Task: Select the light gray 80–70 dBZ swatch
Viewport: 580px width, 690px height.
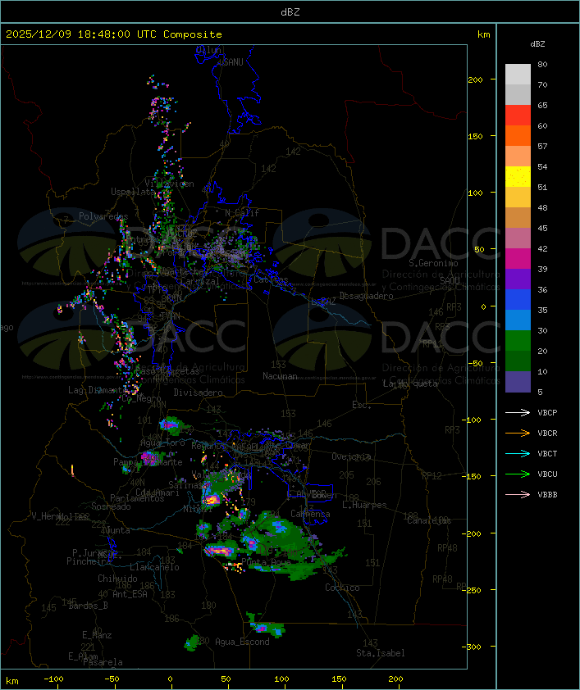Action: (518, 74)
